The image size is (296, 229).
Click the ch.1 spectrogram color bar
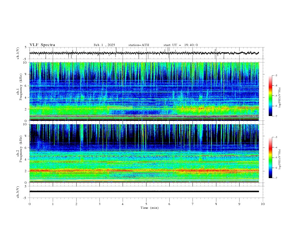270,96
